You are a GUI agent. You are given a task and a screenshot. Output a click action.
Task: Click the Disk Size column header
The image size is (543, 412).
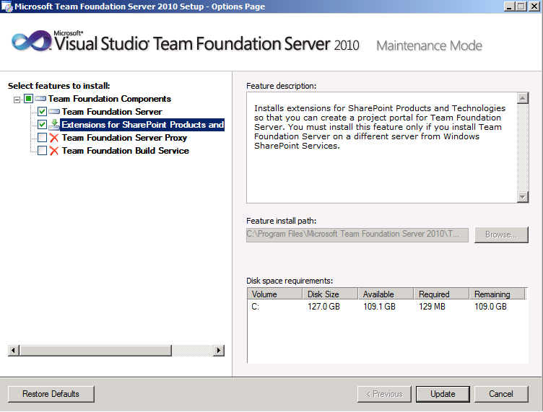[x=331, y=294]
